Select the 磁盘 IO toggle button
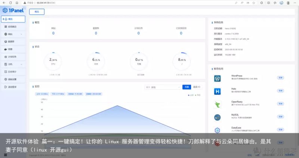Viewport: 299px width, 158px height. (197, 87)
